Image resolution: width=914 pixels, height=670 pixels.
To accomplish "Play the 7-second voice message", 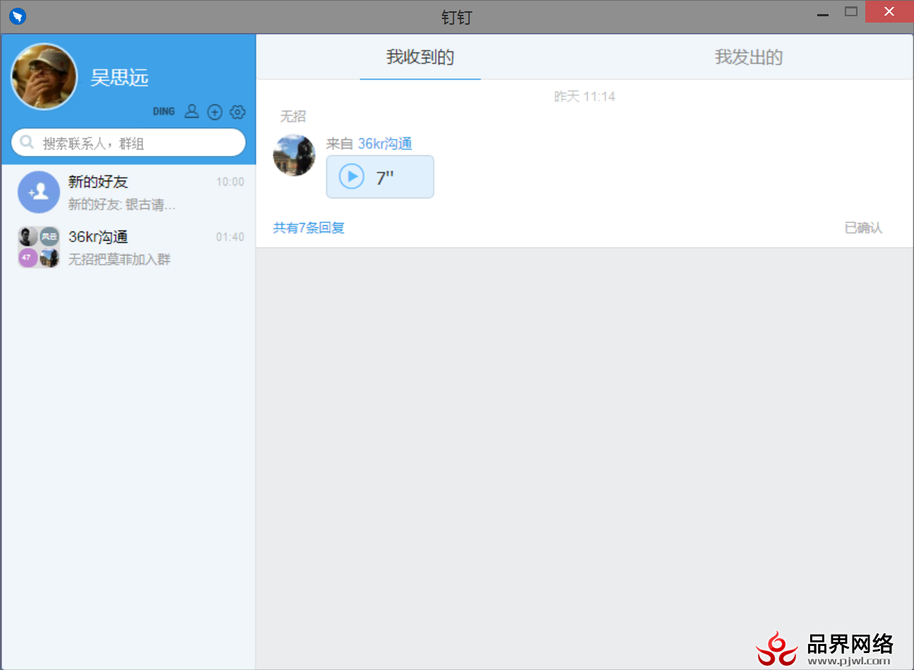I will 352,177.
